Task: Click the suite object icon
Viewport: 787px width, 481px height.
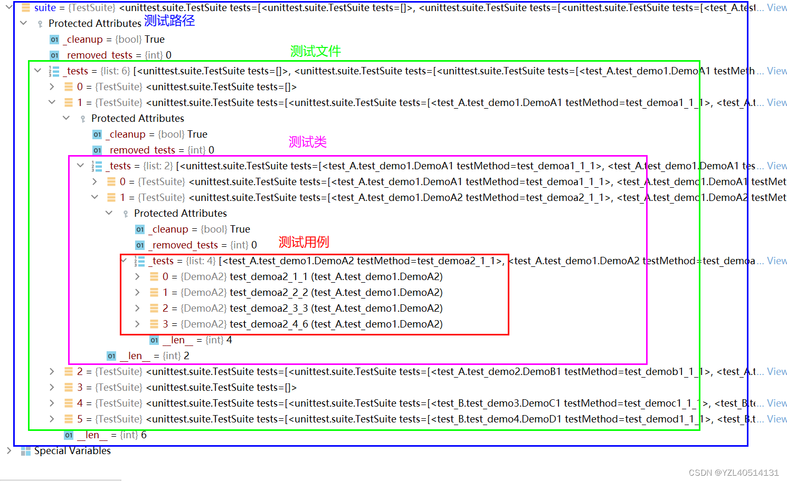Action: tap(25, 8)
